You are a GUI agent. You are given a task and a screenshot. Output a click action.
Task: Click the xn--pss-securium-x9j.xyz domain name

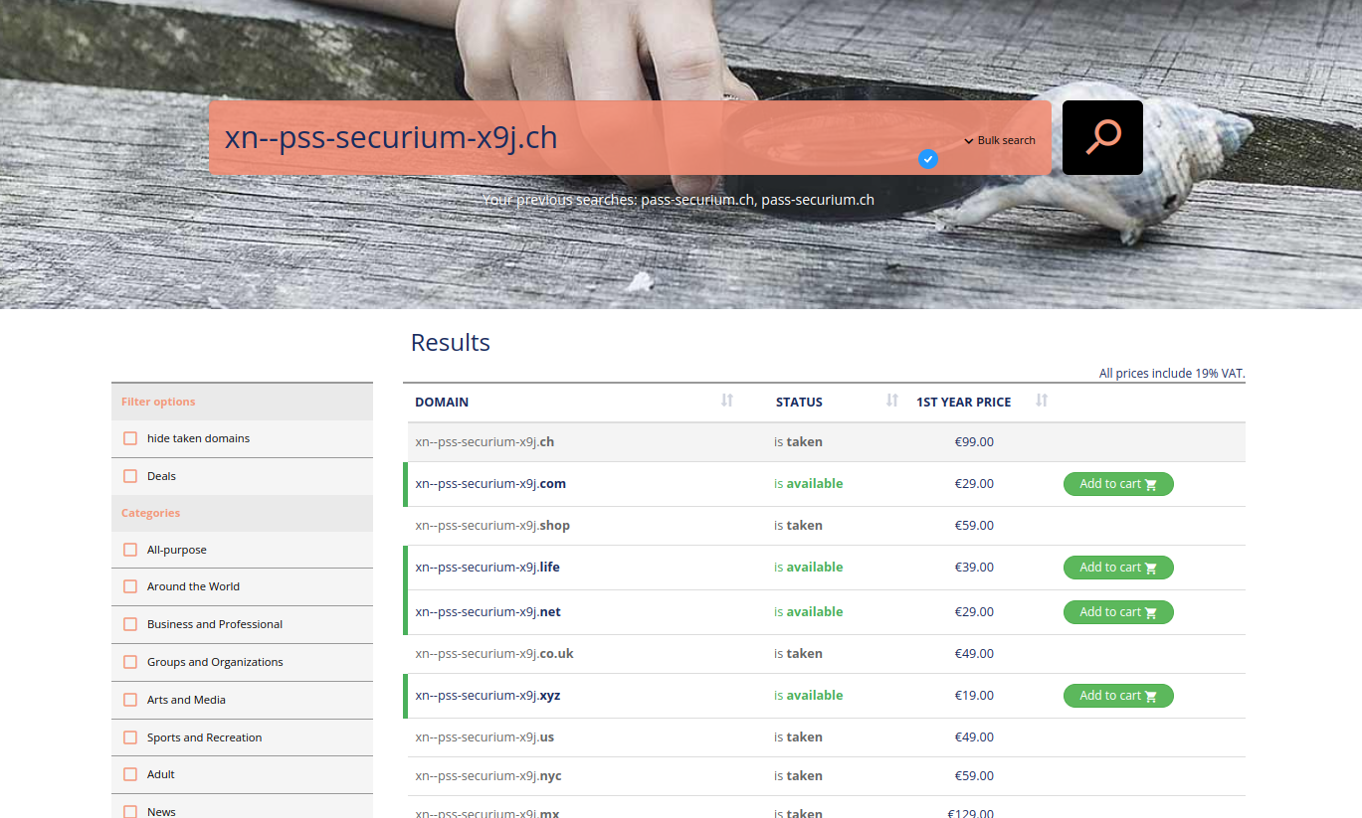[487, 696]
